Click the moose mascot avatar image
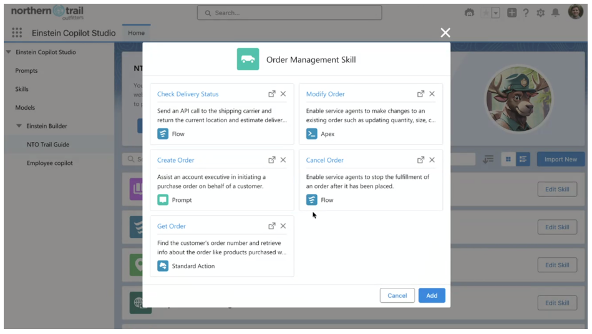Screen dimensions: 592x334 519,99
